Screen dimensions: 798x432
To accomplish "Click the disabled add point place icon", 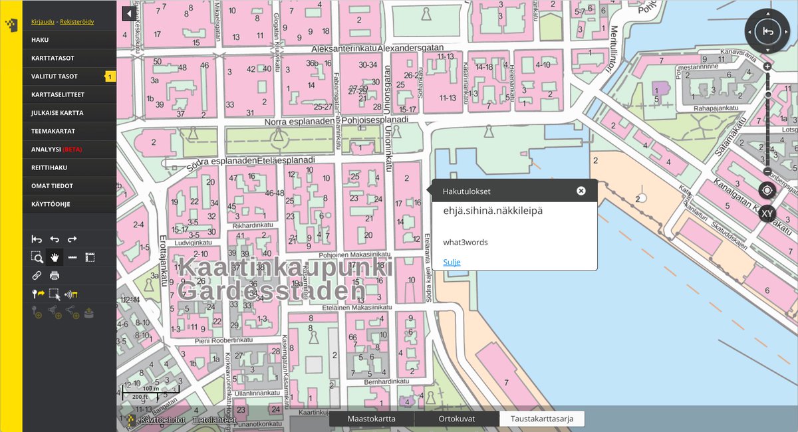I will 37,312.
